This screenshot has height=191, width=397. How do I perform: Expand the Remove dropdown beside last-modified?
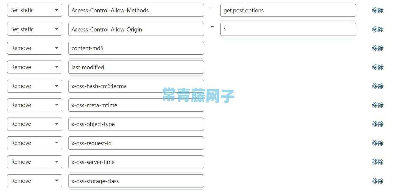[35, 67]
